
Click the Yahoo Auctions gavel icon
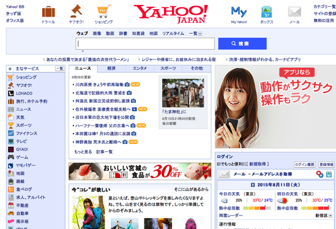coord(77,11)
